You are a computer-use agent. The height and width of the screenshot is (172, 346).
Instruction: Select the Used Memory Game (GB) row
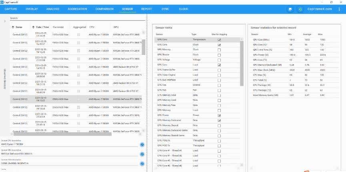point(294,95)
